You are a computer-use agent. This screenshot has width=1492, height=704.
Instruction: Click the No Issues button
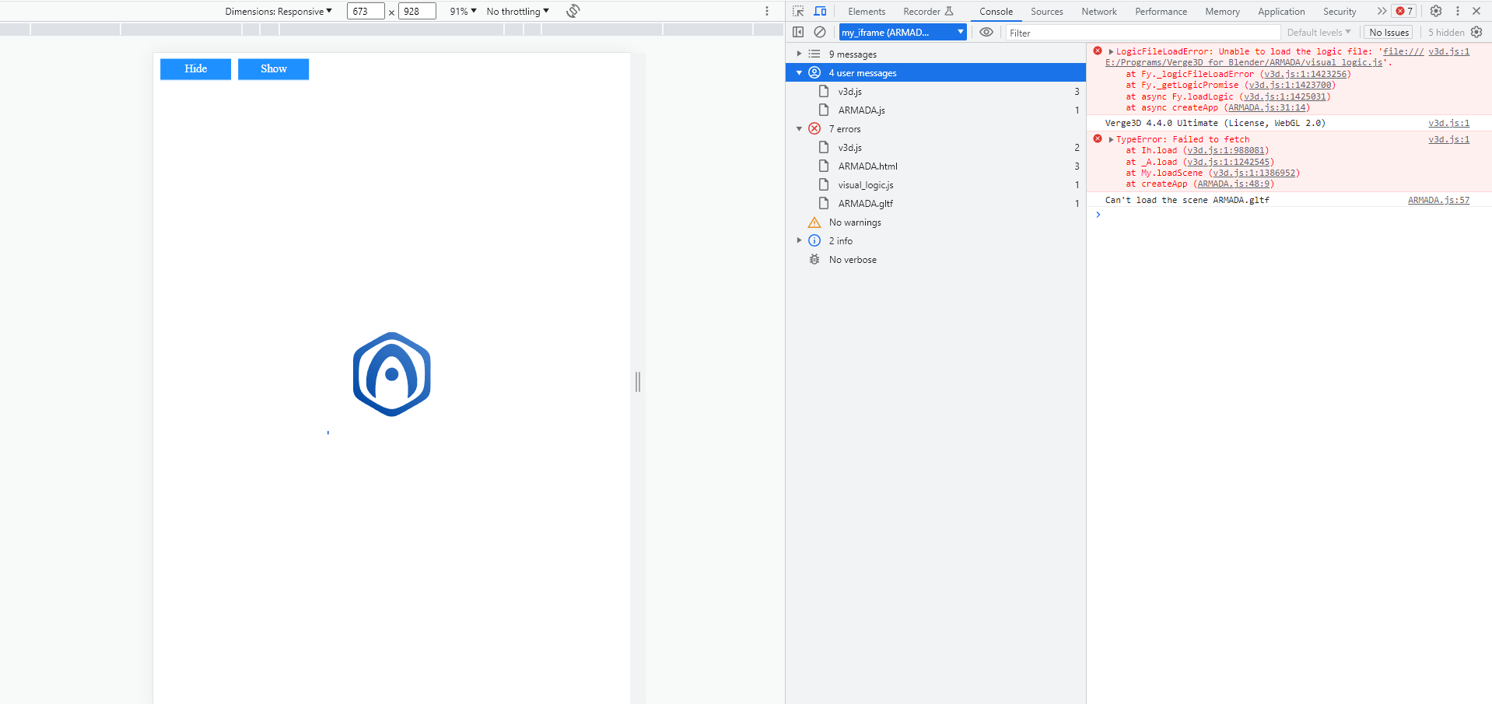tap(1389, 32)
